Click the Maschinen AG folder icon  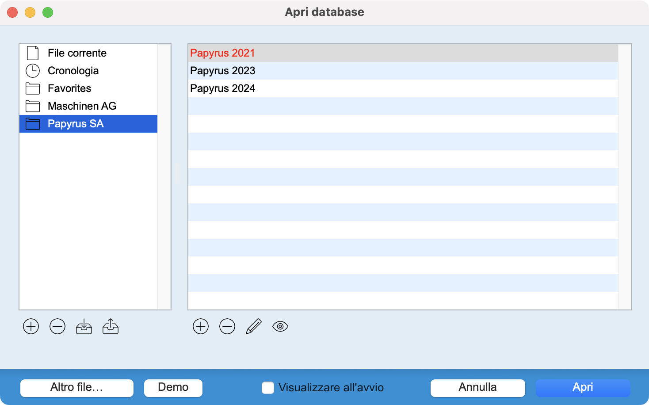33,106
